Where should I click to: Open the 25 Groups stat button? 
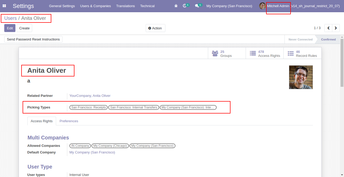(227, 53)
